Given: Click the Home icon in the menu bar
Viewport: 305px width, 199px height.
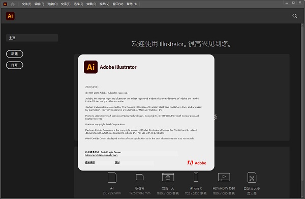Looking at the screenshot, I should tap(13, 4).
